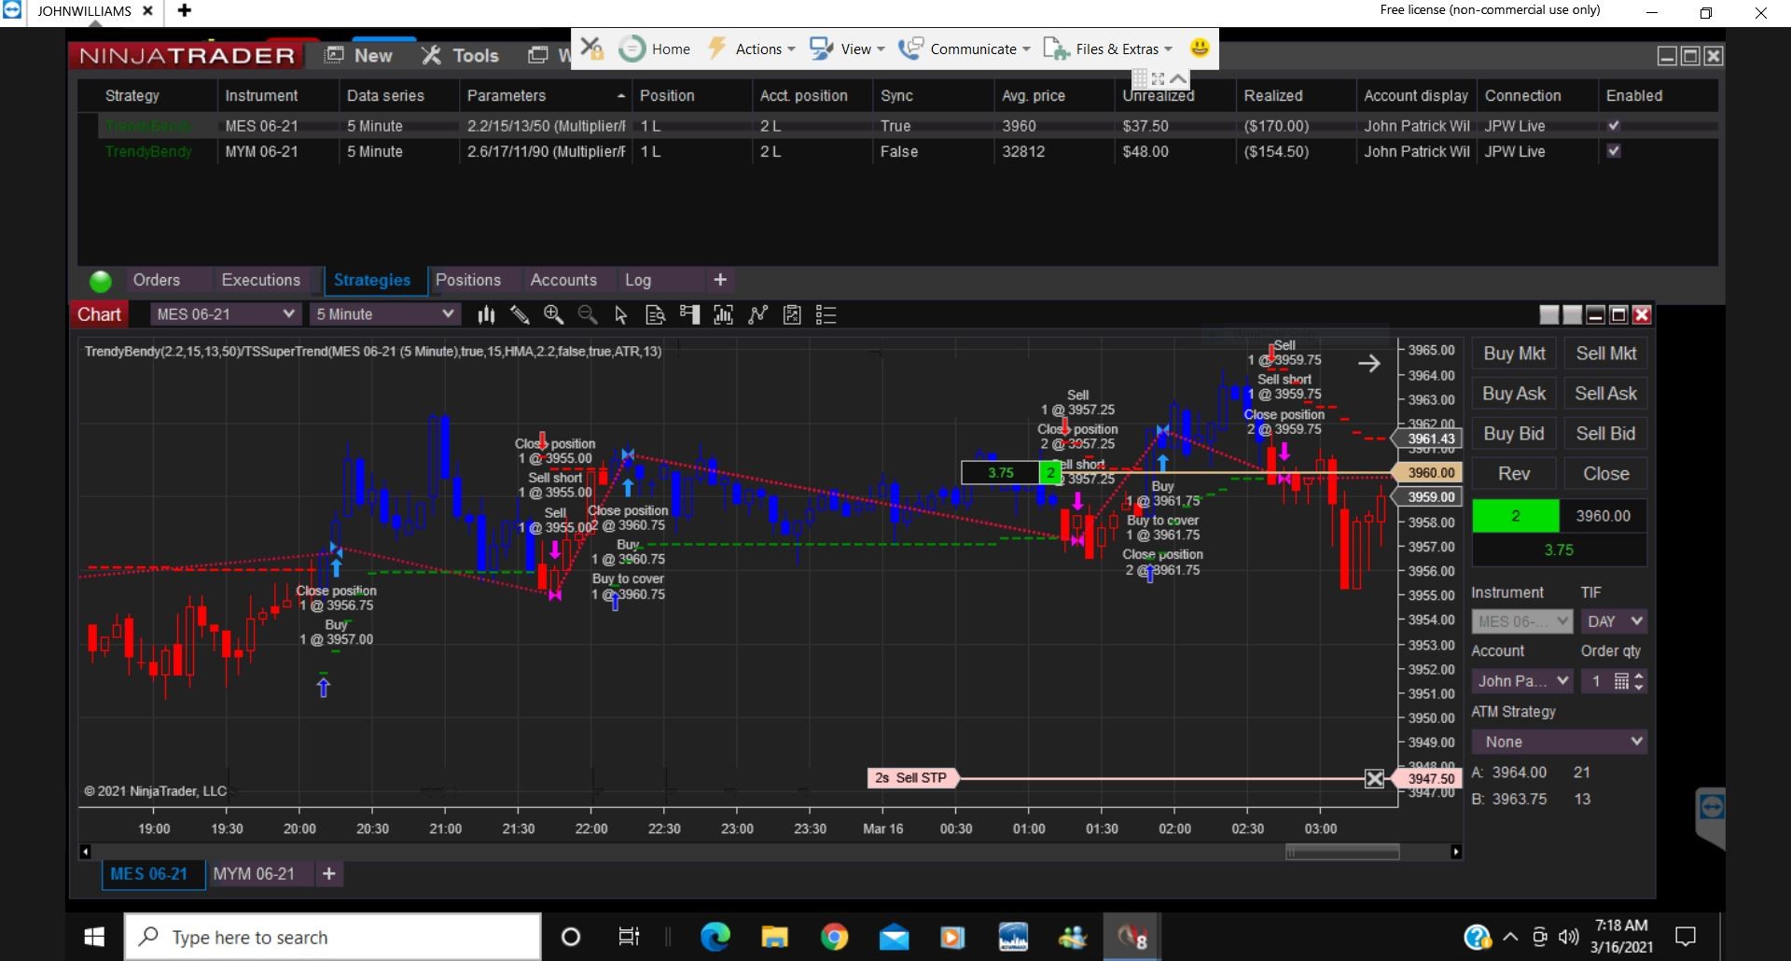1791x961 pixels.
Task: Click the remote session smiley feedback icon
Action: (1200, 49)
